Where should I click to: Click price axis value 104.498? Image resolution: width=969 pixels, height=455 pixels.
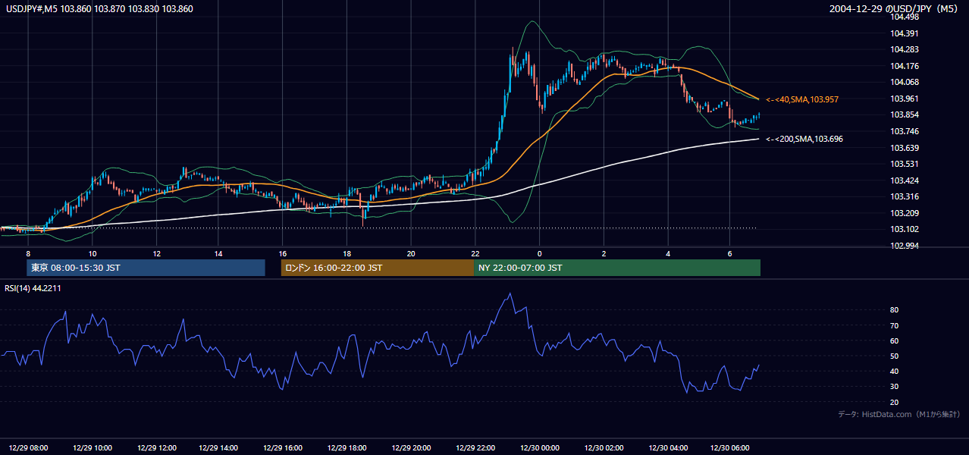[905, 17]
